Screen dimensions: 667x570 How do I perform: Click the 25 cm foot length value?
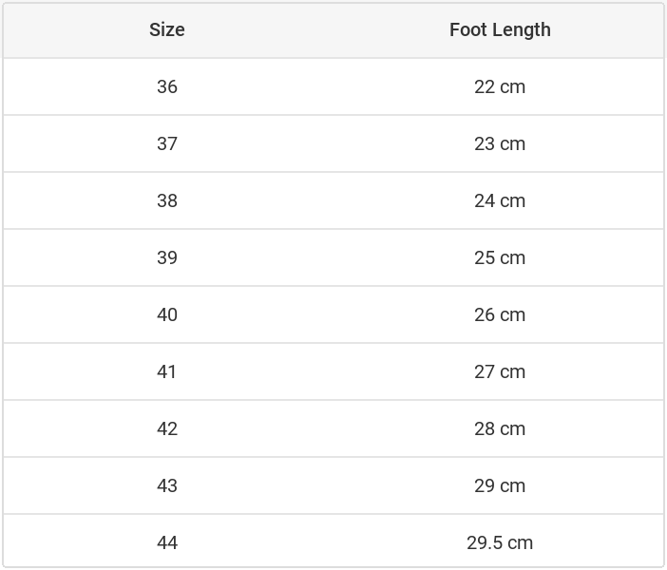[500, 257]
